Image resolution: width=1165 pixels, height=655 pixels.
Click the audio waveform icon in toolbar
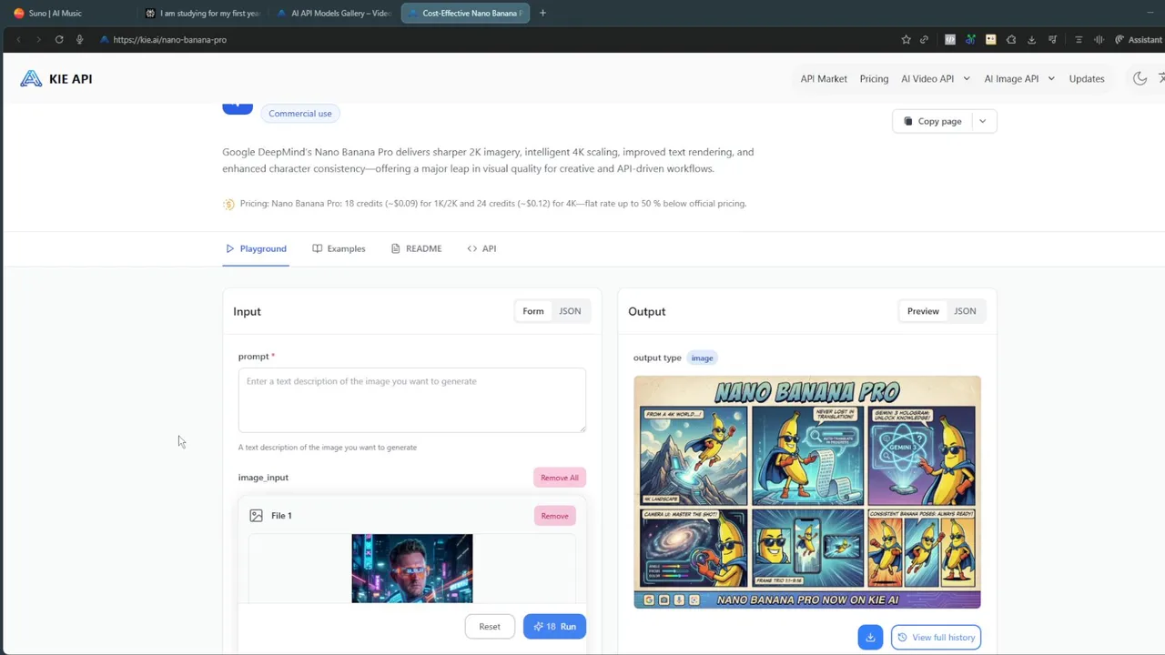[x=1099, y=40]
